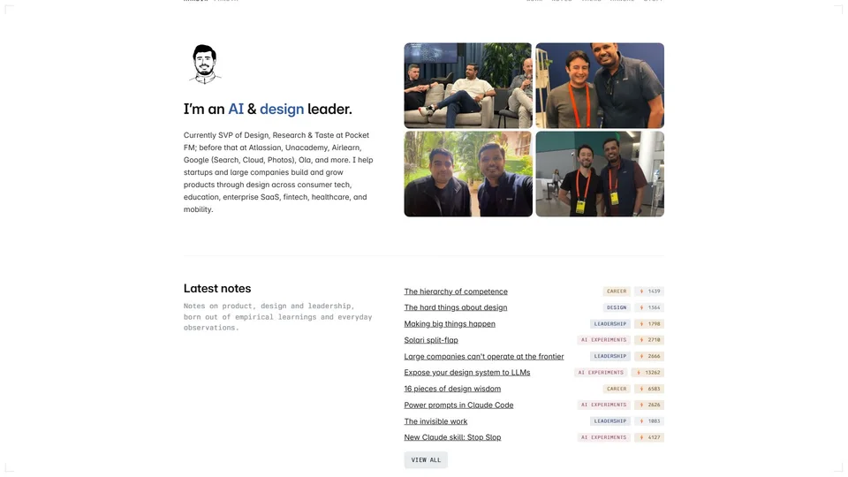Click the lightning icon beside 6583
Image resolution: width=848 pixels, height=477 pixels.
click(x=641, y=389)
